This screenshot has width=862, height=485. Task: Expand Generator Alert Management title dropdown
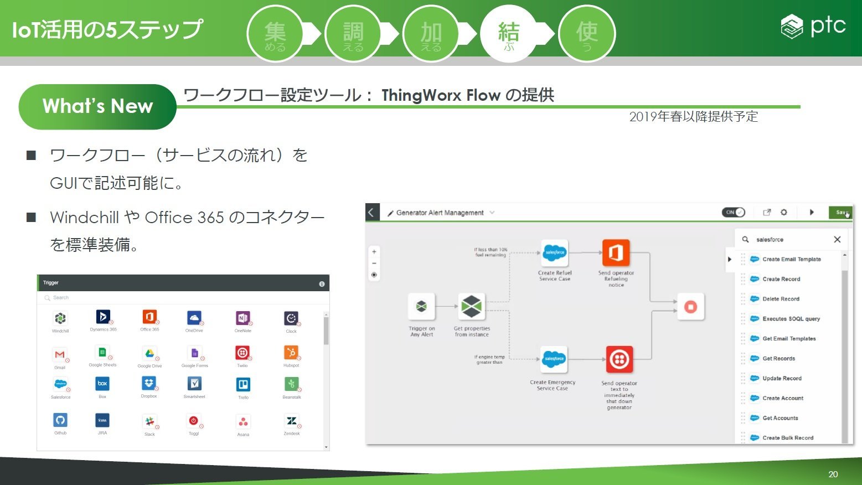tap(492, 213)
